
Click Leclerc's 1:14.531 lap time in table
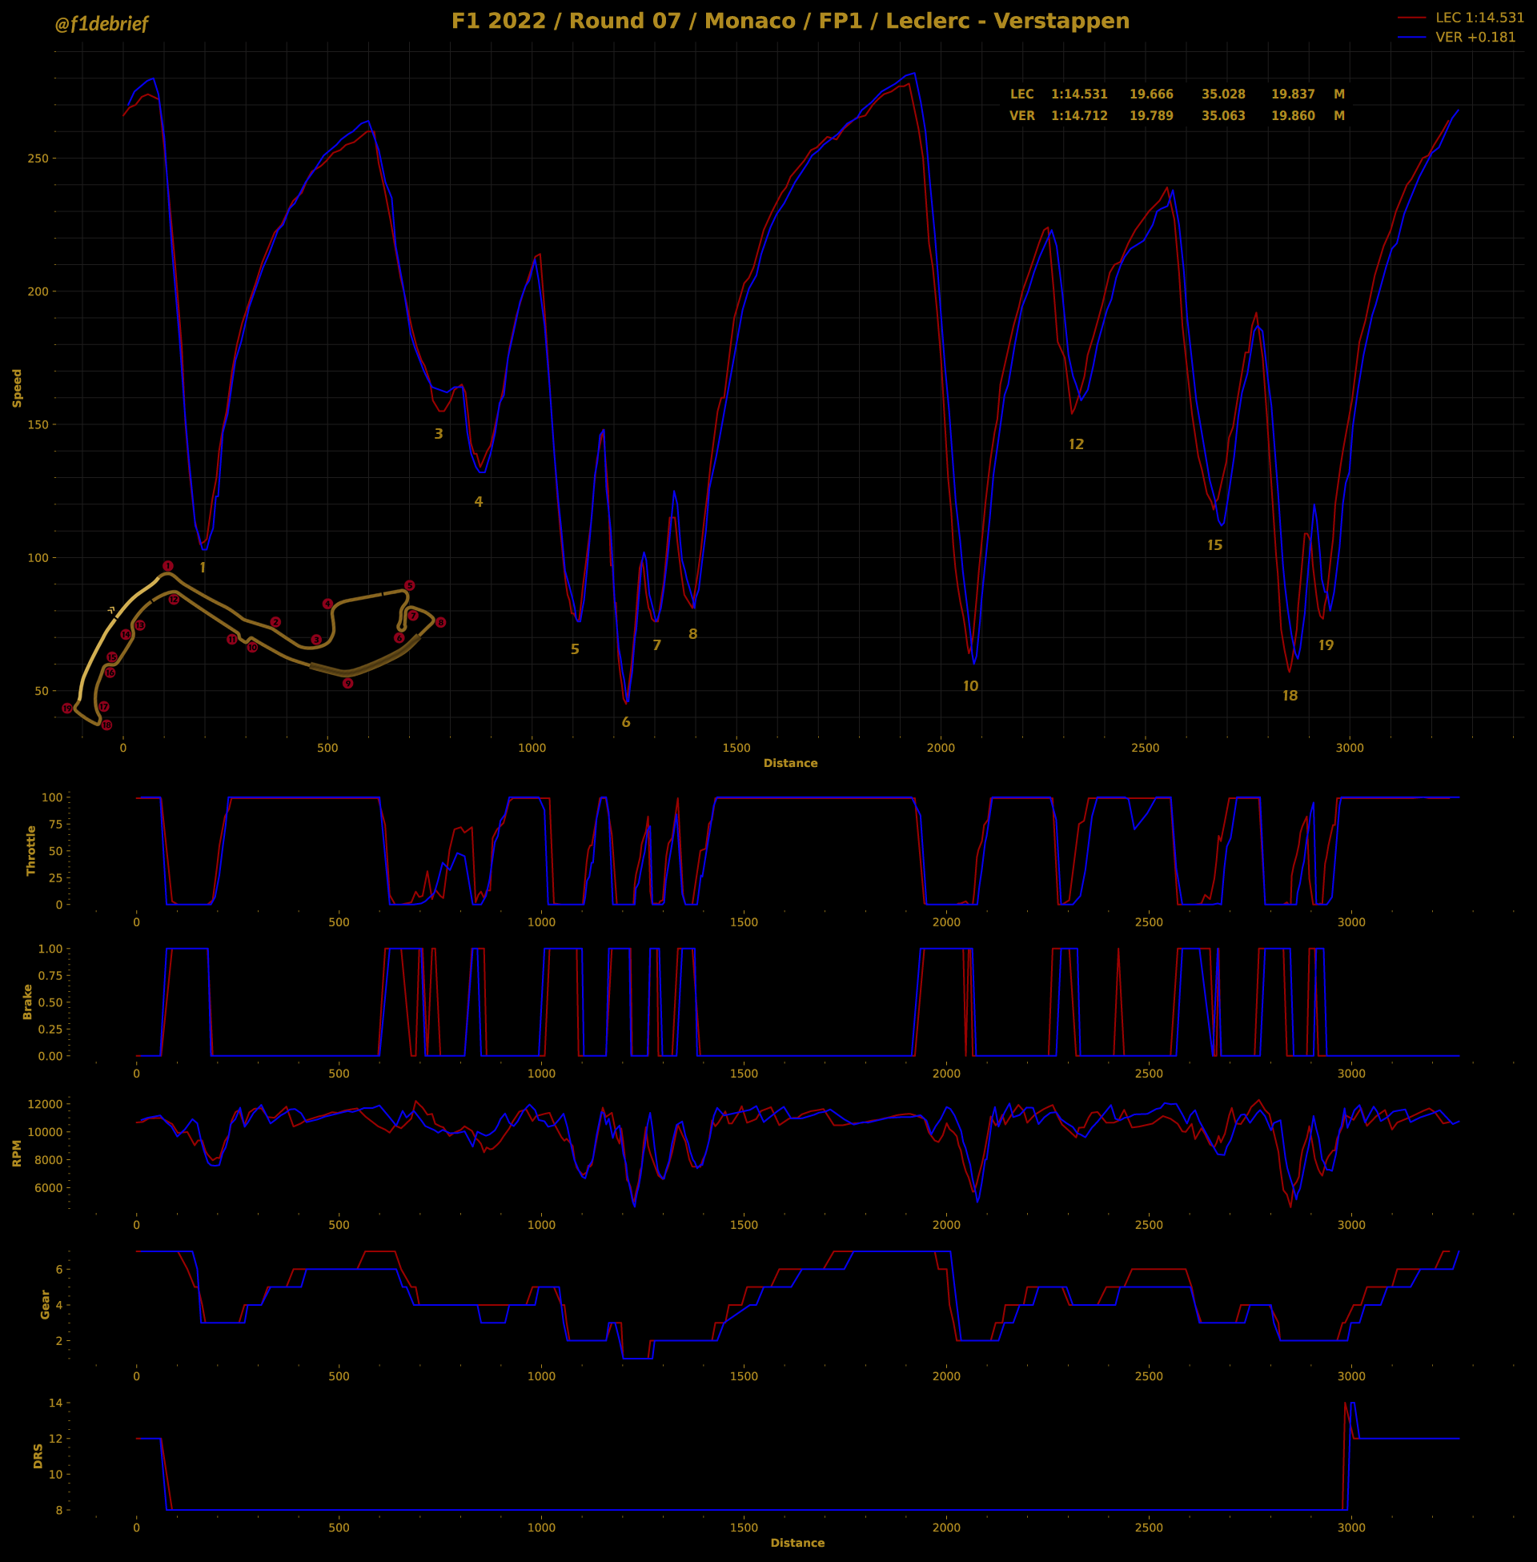1078,94
